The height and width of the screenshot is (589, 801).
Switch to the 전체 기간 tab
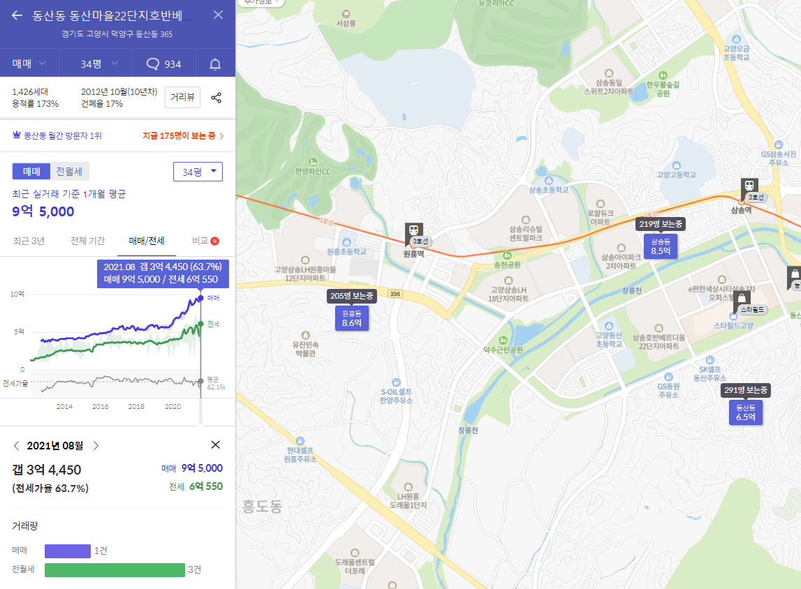point(87,240)
